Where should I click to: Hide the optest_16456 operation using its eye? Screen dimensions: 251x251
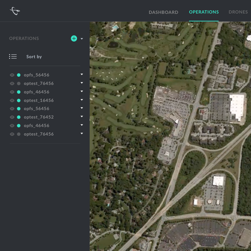12,100
